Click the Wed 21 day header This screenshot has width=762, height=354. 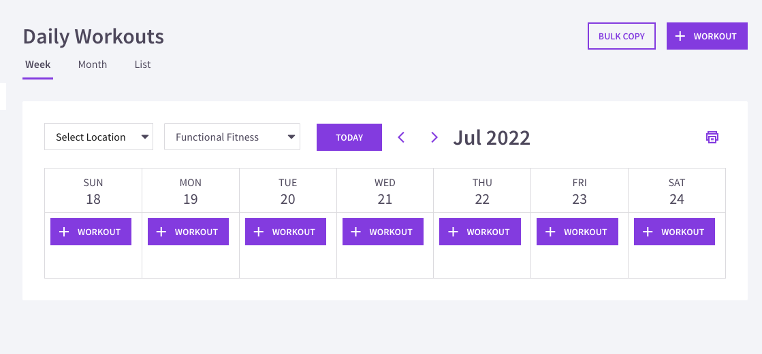click(x=385, y=190)
